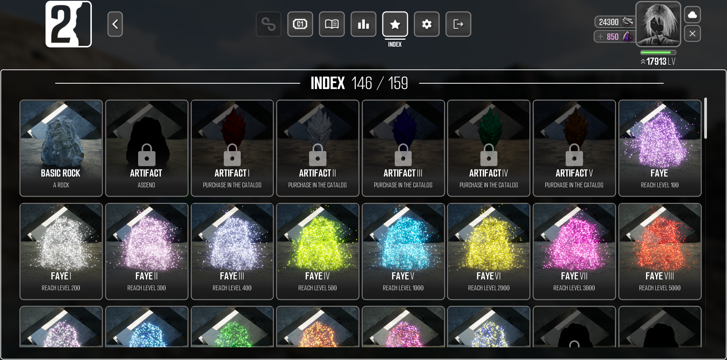Open the book journal icon
The width and height of the screenshot is (727, 360).
pyautogui.click(x=332, y=24)
